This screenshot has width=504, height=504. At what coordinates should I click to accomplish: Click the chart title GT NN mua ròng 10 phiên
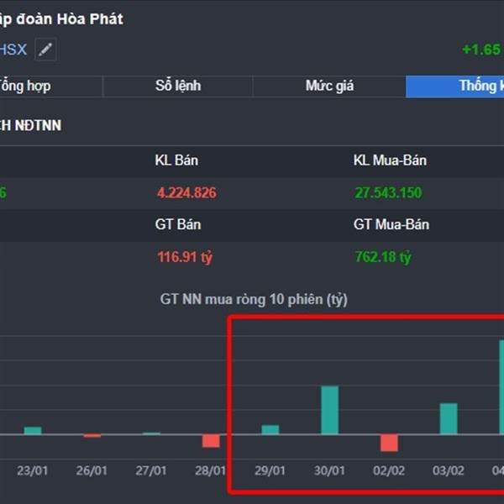tap(254, 300)
